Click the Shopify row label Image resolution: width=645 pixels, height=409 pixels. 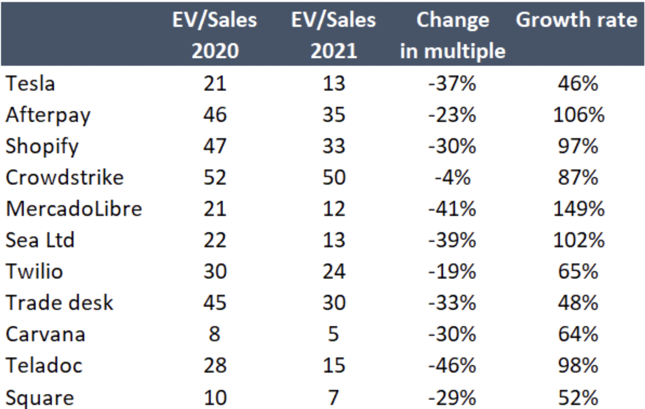tap(42, 146)
